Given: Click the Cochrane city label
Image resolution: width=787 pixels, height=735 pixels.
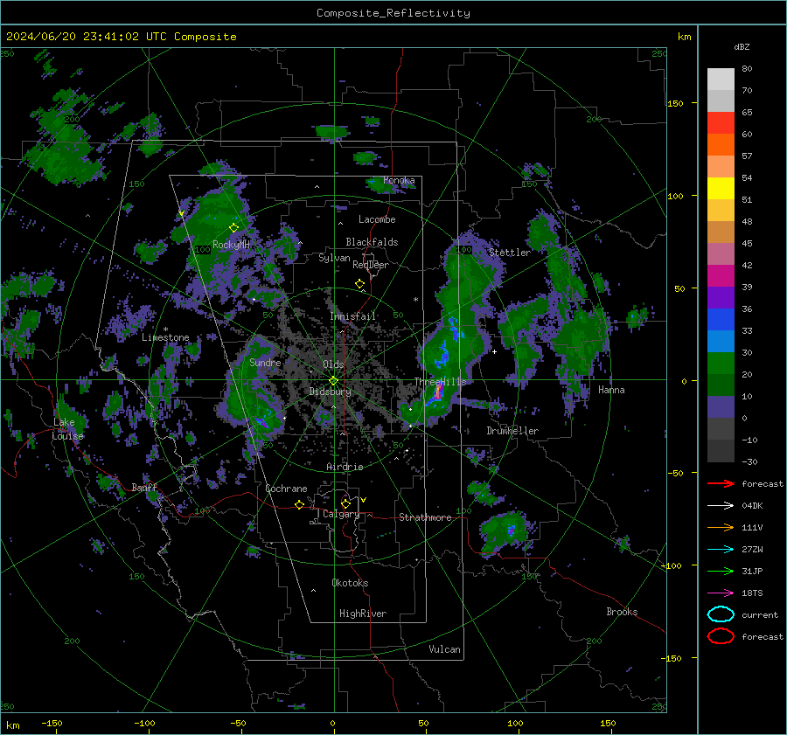Looking at the screenshot, I should click(x=286, y=489).
